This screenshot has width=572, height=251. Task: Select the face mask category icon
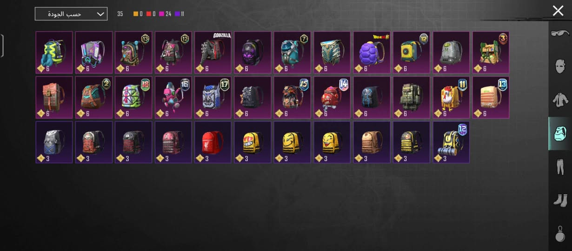click(560, 66)
